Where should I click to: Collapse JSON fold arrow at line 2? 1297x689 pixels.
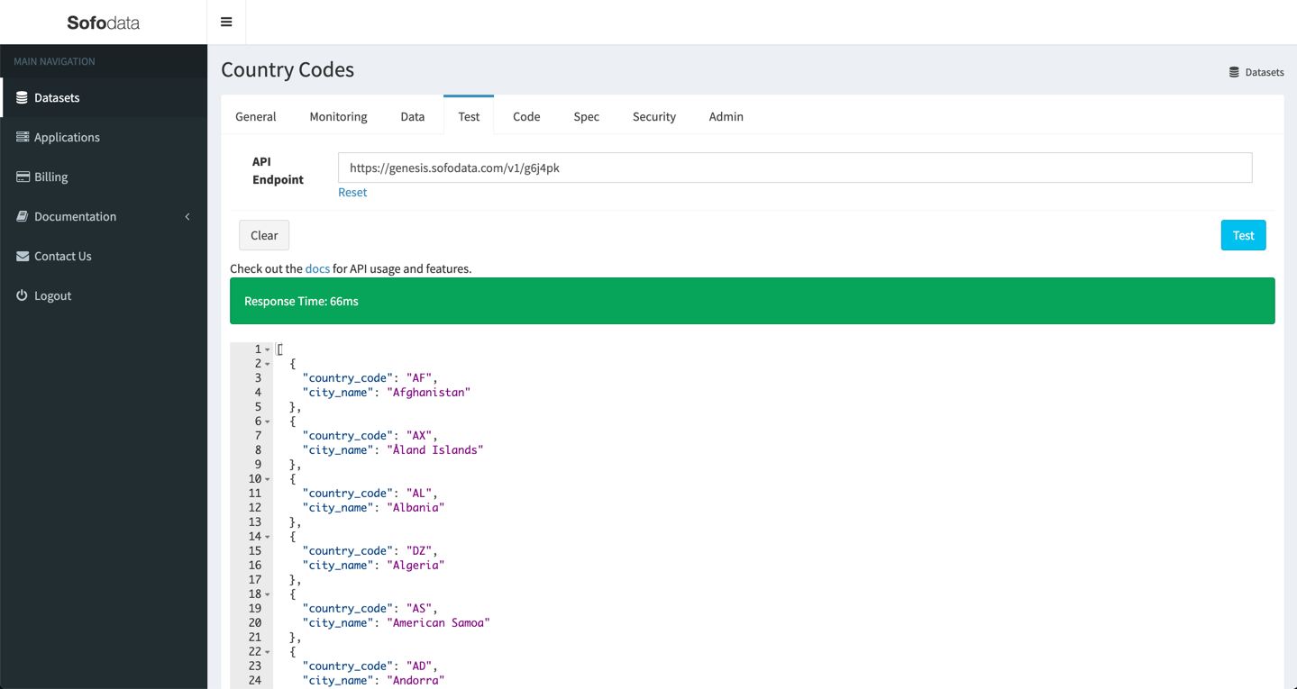coord(268,364)
